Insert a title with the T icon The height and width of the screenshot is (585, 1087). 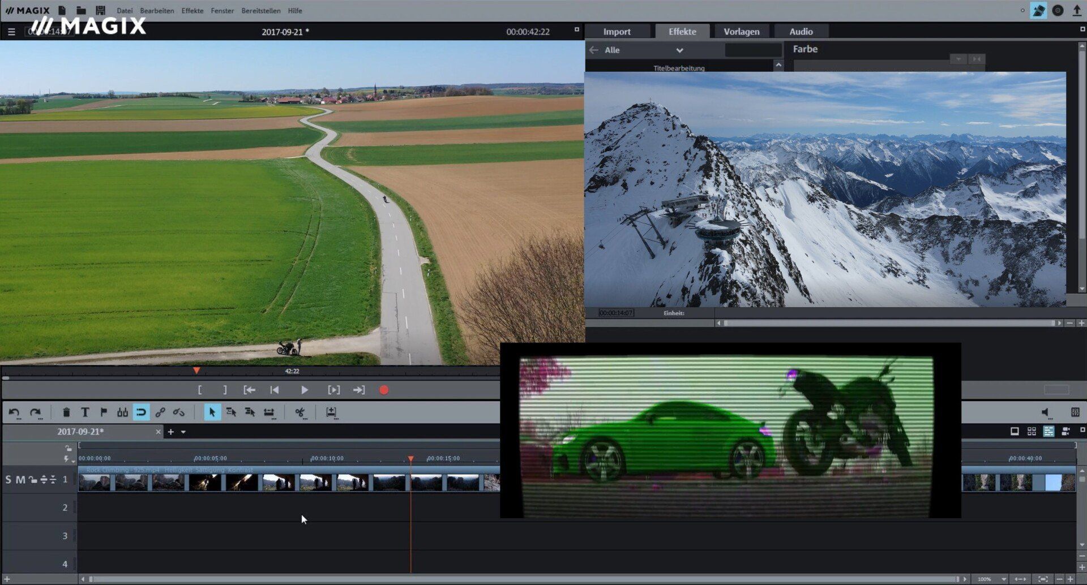(85, 412)
